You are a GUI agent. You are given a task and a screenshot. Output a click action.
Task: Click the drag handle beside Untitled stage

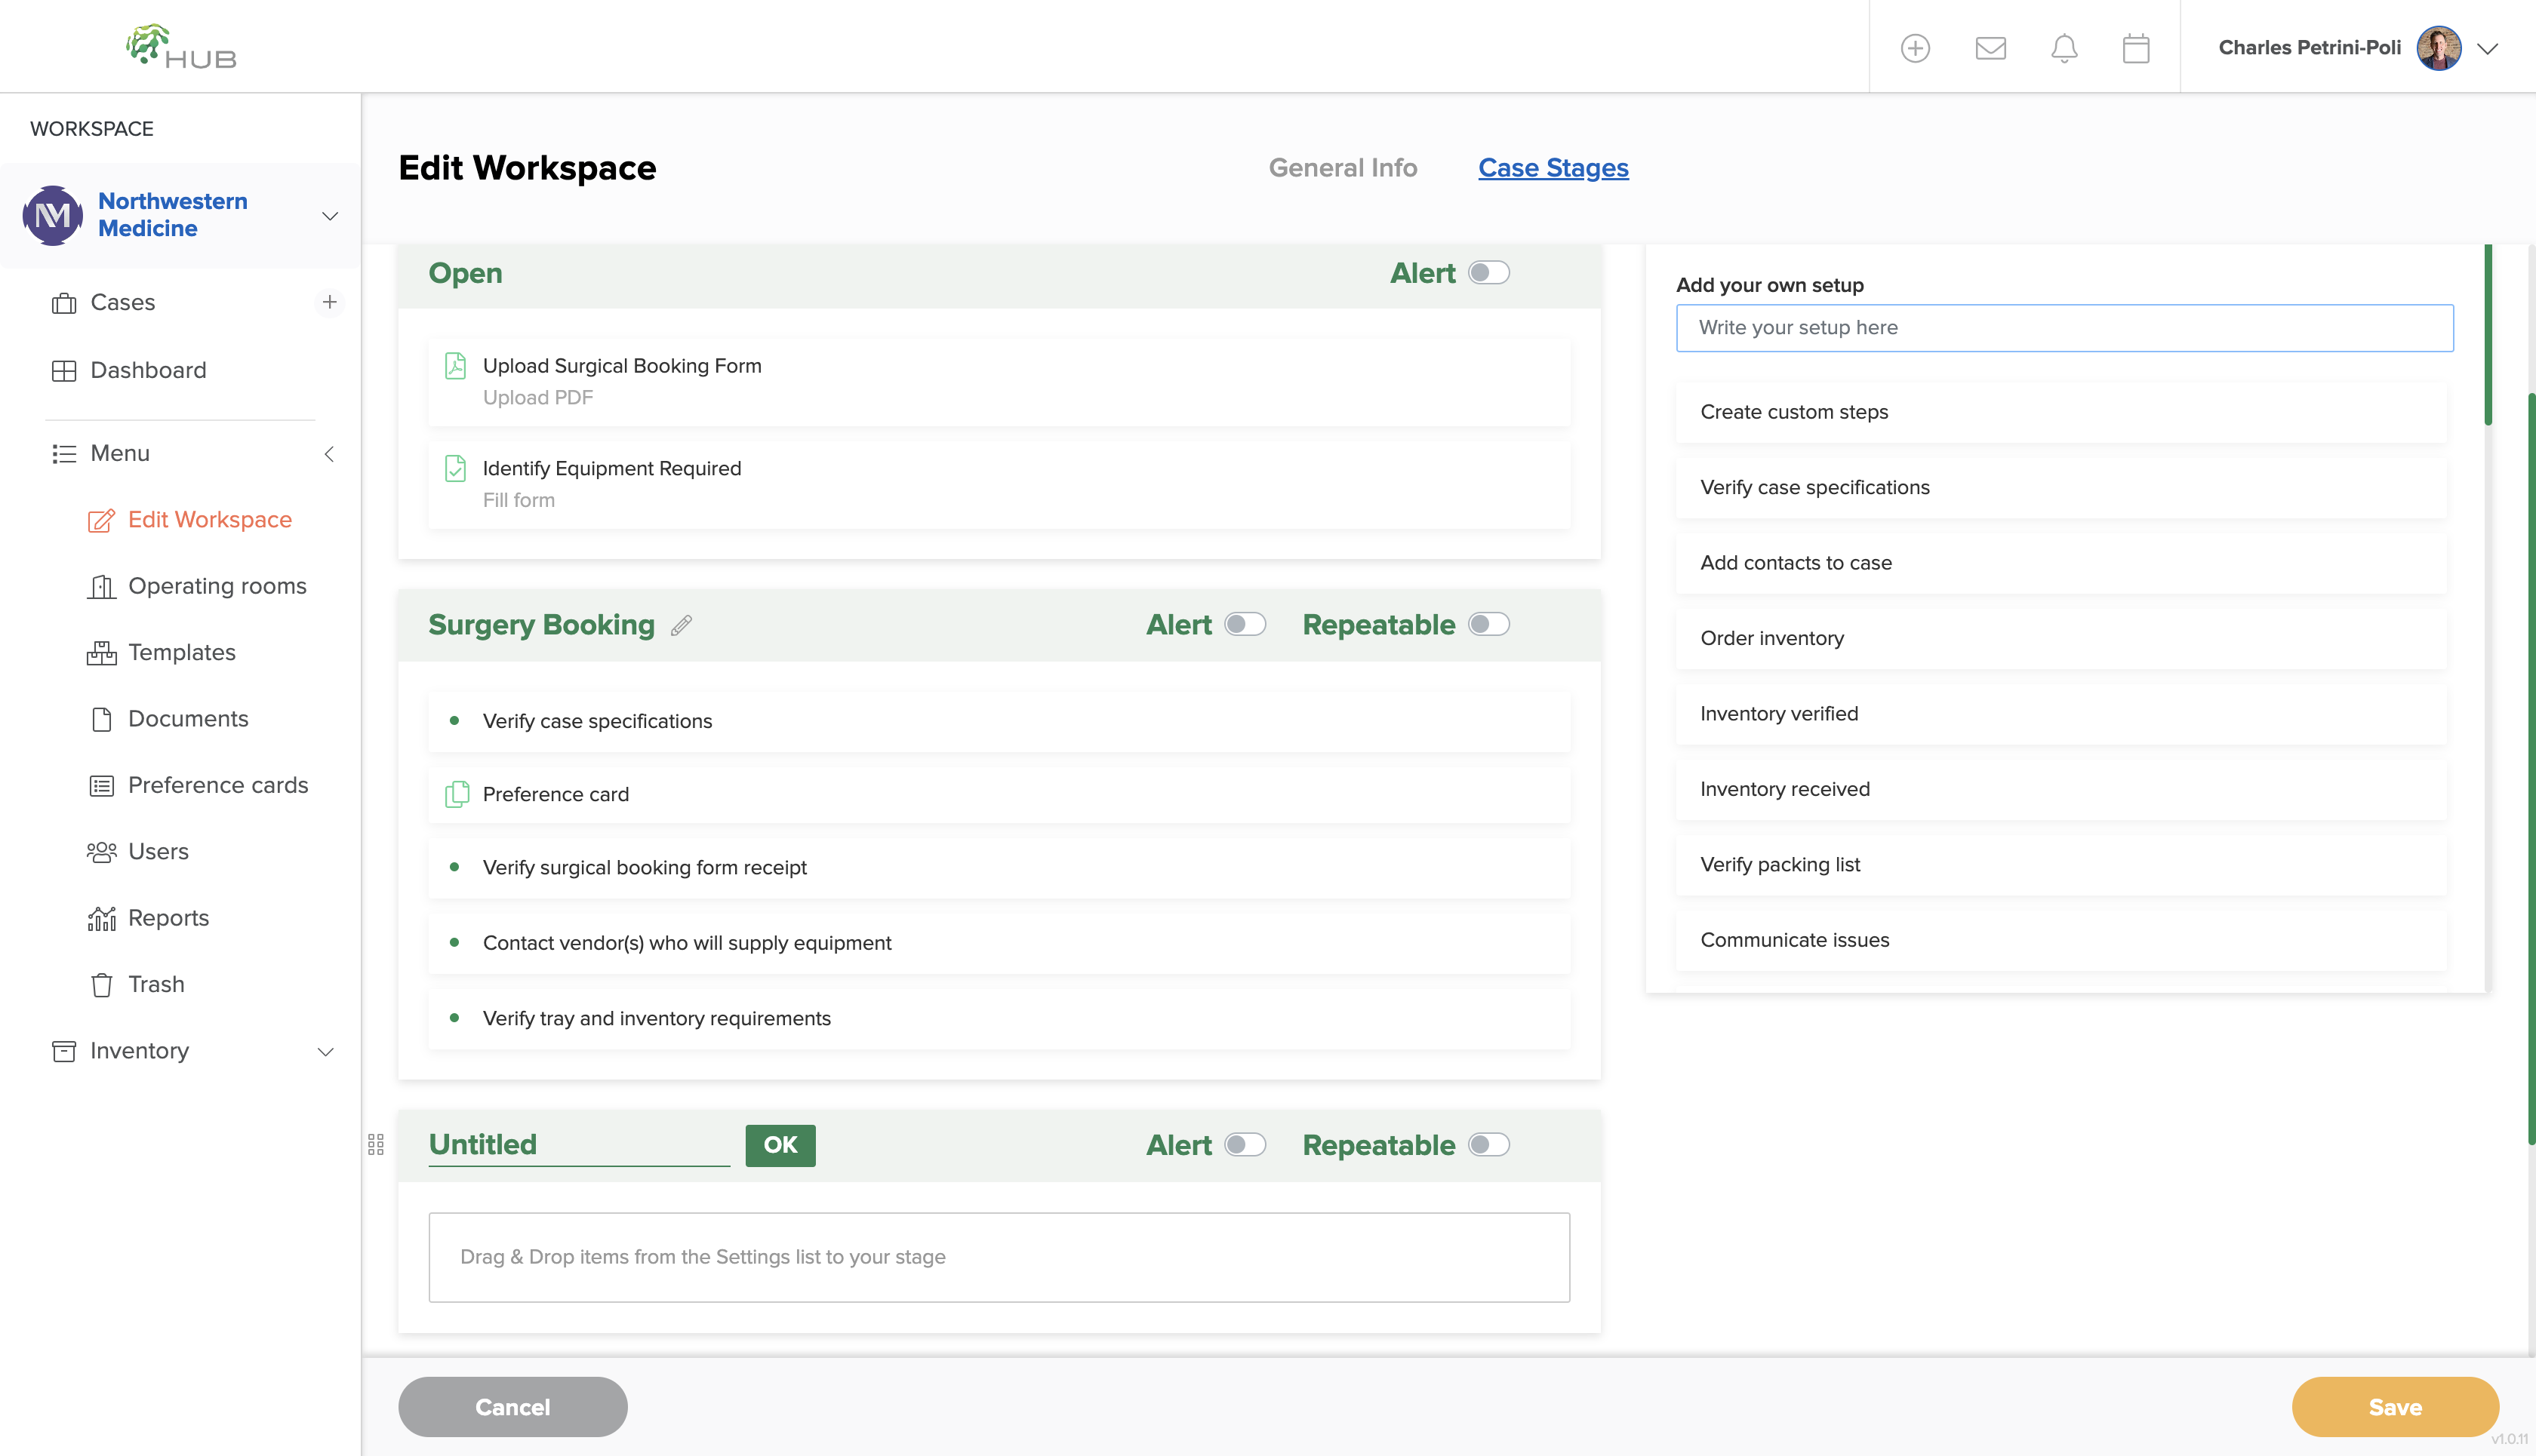pos(376,1145)
